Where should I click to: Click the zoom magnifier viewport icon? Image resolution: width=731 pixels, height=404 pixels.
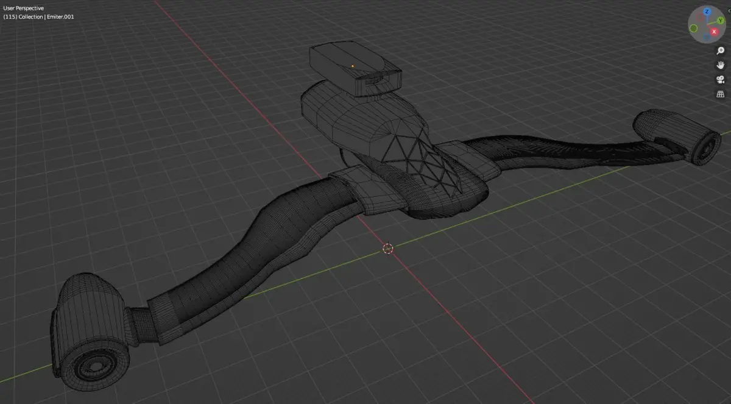(x=720, y=51)
